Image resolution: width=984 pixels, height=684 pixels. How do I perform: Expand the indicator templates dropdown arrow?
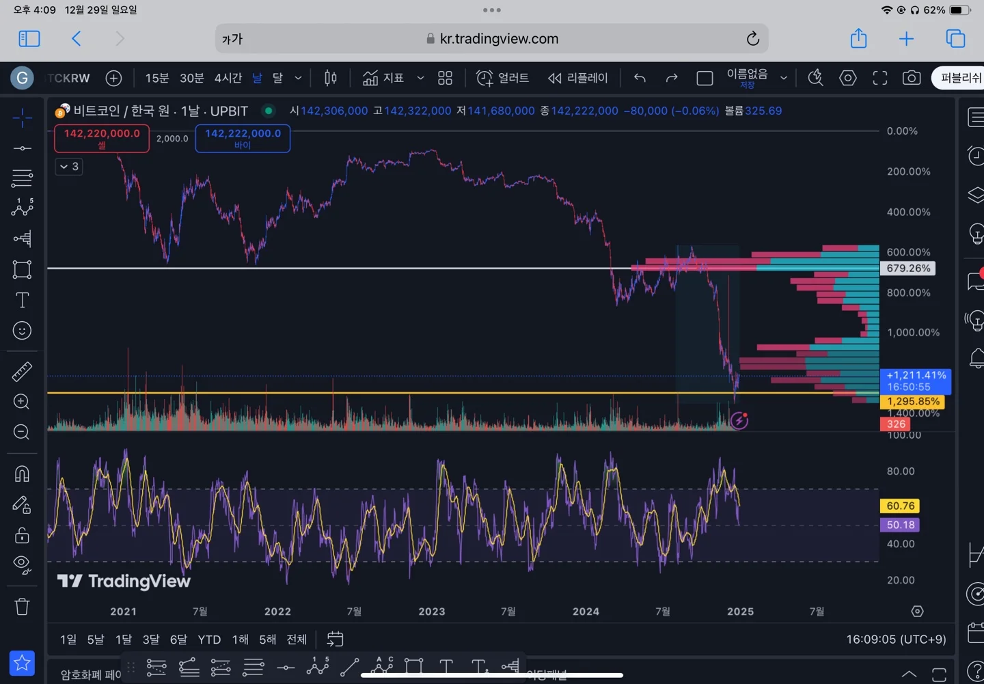[420, 78]
